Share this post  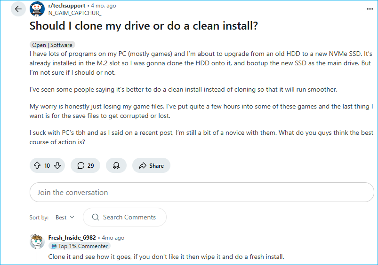point(151,165)
